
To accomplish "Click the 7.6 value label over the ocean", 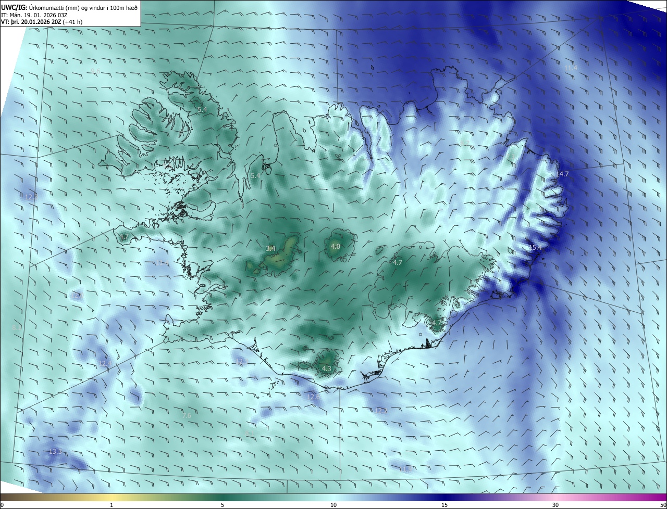I will (x=187, y=415).
